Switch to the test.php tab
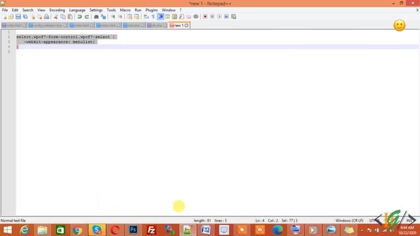The image size is (420, 236). [x=134, y=26]
